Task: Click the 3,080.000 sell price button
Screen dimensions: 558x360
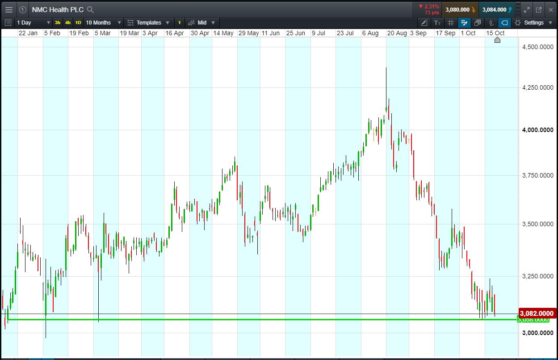Action: pos(460,9)
